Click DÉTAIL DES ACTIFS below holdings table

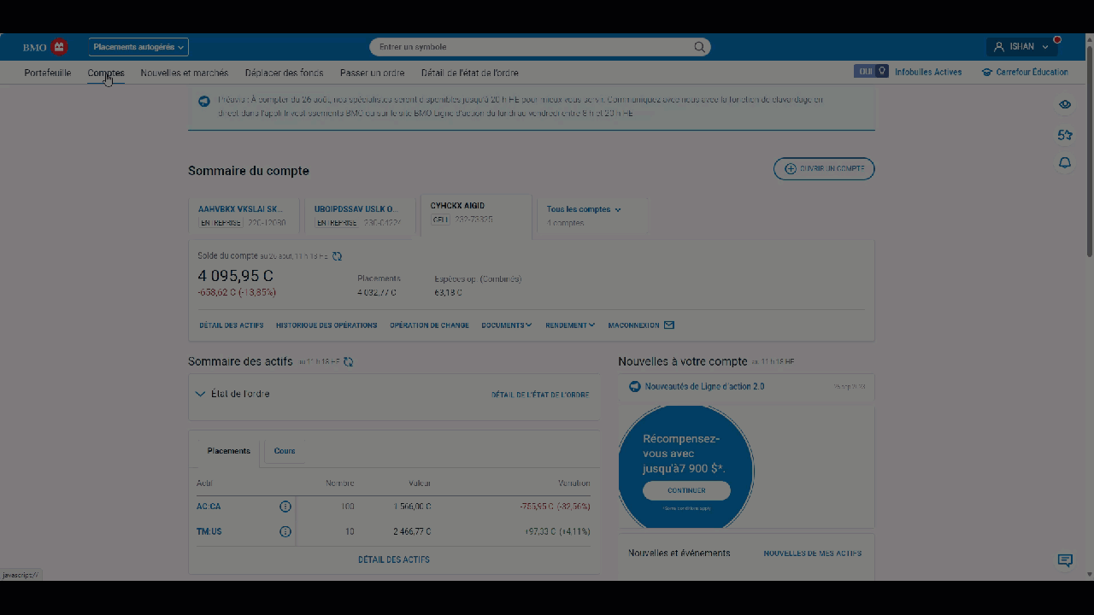tap(394, 560)
